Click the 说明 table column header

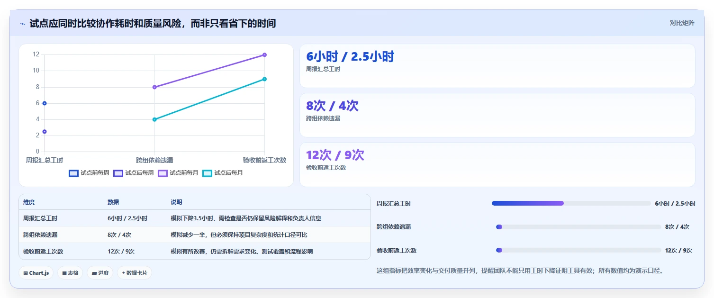tap(176, 202)
